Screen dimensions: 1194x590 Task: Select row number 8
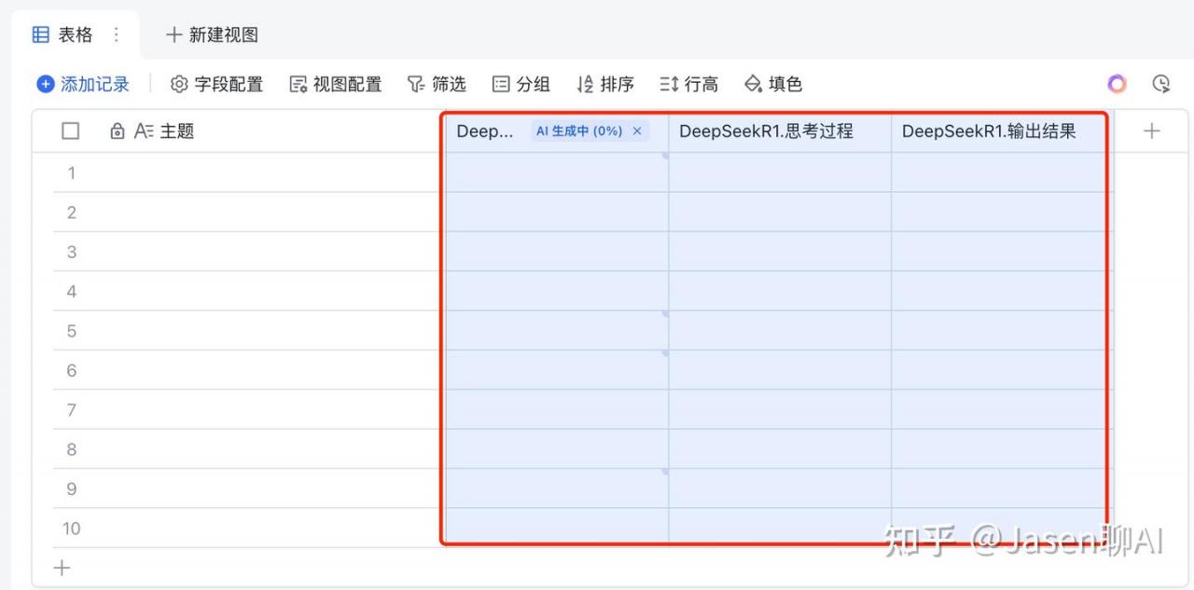[x=71, y=449]
